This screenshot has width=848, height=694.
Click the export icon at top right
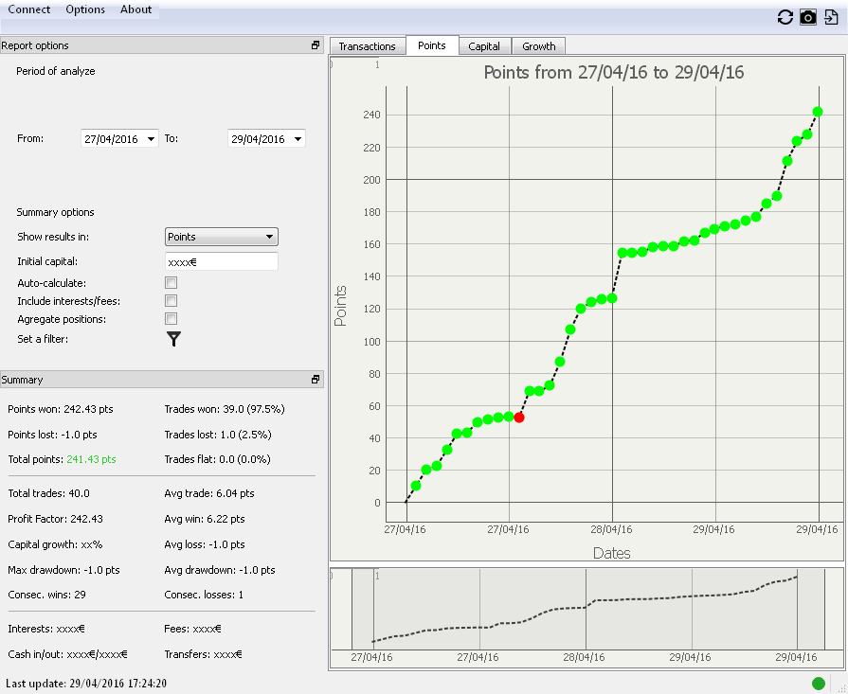point(831,17)
